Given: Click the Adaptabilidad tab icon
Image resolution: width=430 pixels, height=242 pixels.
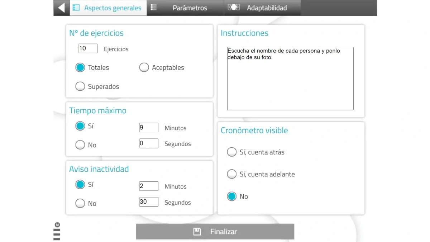Looking at the screenshot, I should [x=234, y=8].
